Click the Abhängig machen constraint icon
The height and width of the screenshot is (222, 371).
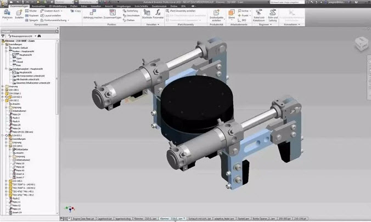point(93,12)
